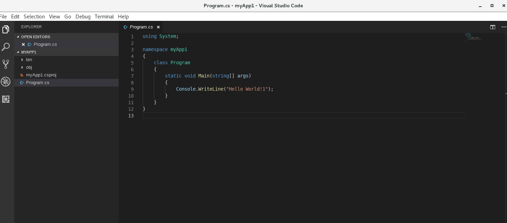This screenshot has height=223, width=507.
Task: Click the Console identifier on line 9
Action: [x=186, y=89]
